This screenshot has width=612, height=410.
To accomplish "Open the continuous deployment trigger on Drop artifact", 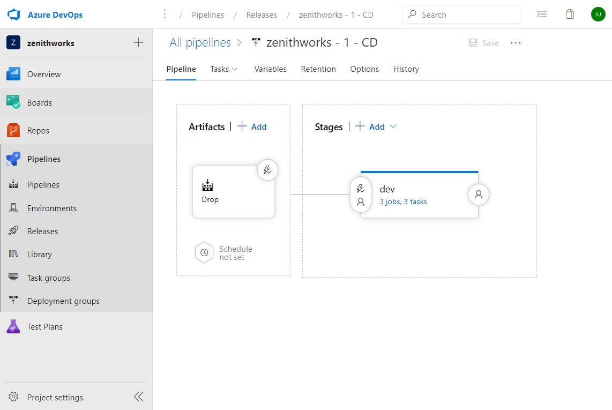I will point(267,169).
